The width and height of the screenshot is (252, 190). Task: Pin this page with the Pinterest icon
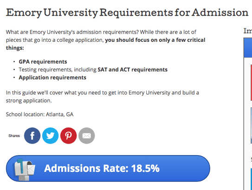(x=69, y=136)
